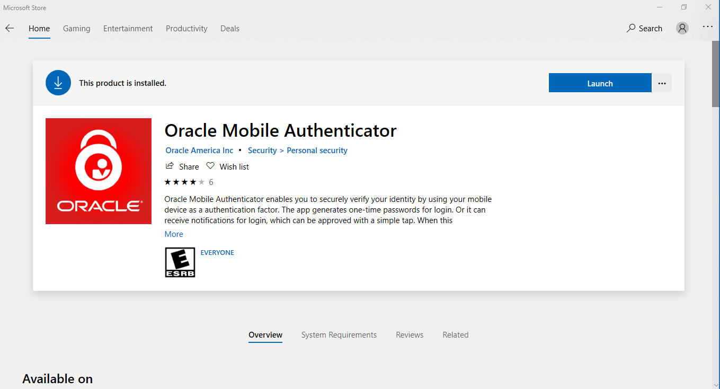Open the top-right See more menu
720x389 pixels.
click(708, 26)
